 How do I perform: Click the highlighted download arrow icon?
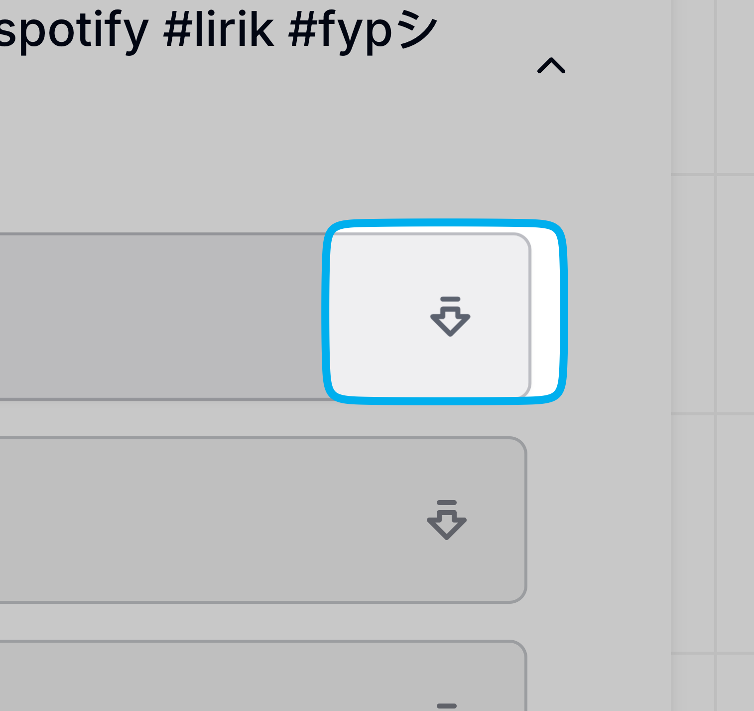point(450,316)
